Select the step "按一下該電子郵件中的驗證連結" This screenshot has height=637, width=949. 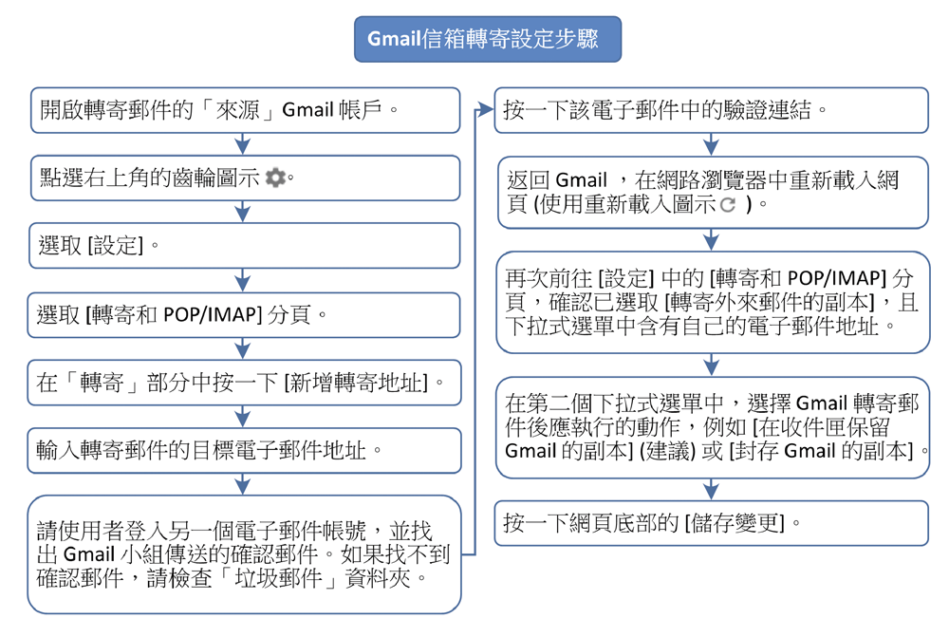(711, 110)
